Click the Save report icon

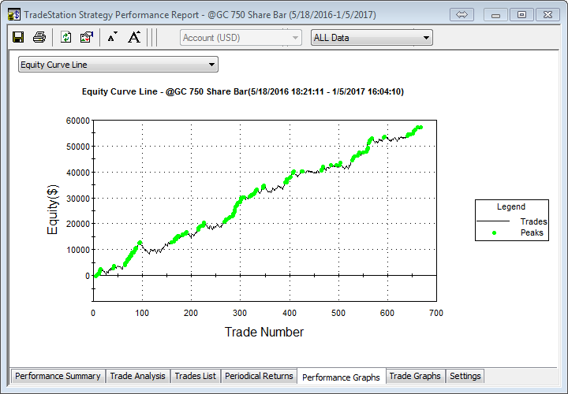pyautogui.click(x=18, y=37)
